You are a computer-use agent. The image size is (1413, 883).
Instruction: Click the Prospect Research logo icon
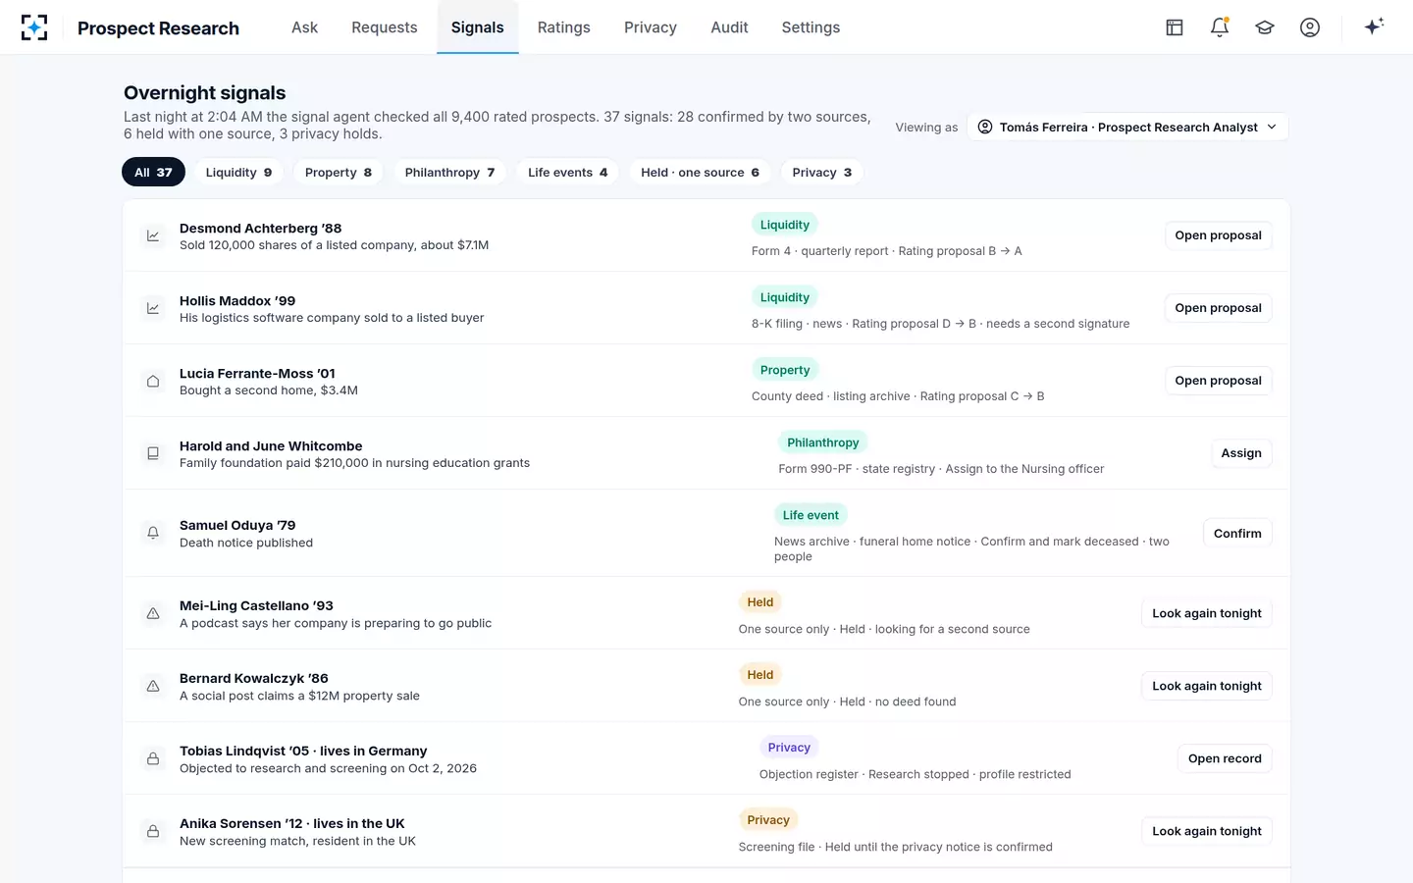click(34, 27)
